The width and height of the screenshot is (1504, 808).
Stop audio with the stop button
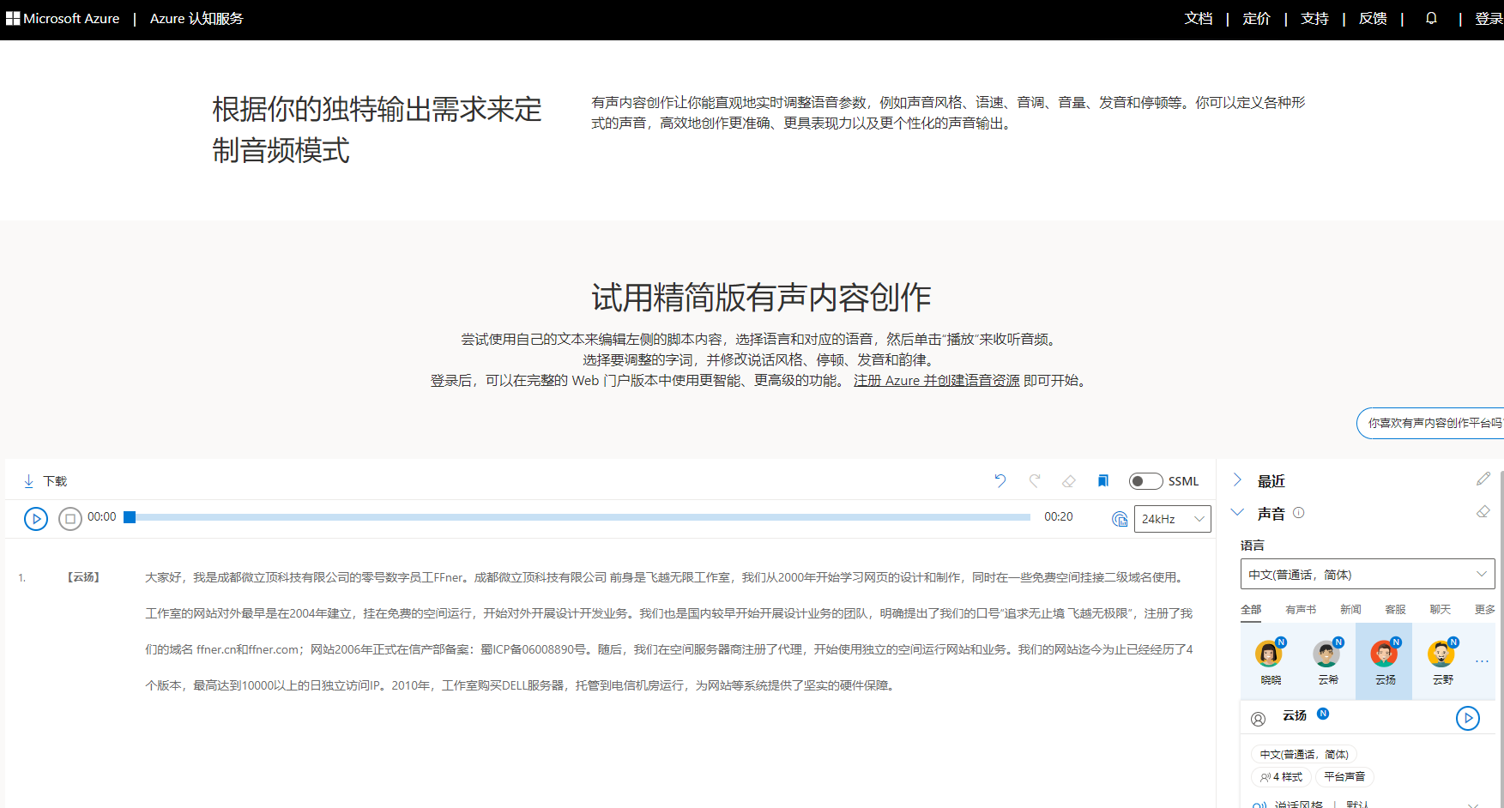coord(70,519)
